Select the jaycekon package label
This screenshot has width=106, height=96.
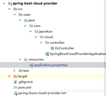point(46,31)
